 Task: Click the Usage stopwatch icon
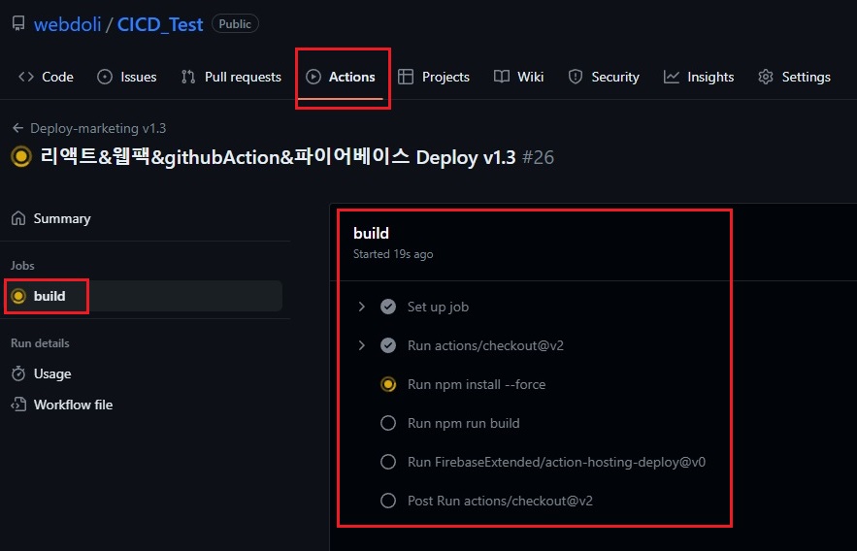point(18,373)
